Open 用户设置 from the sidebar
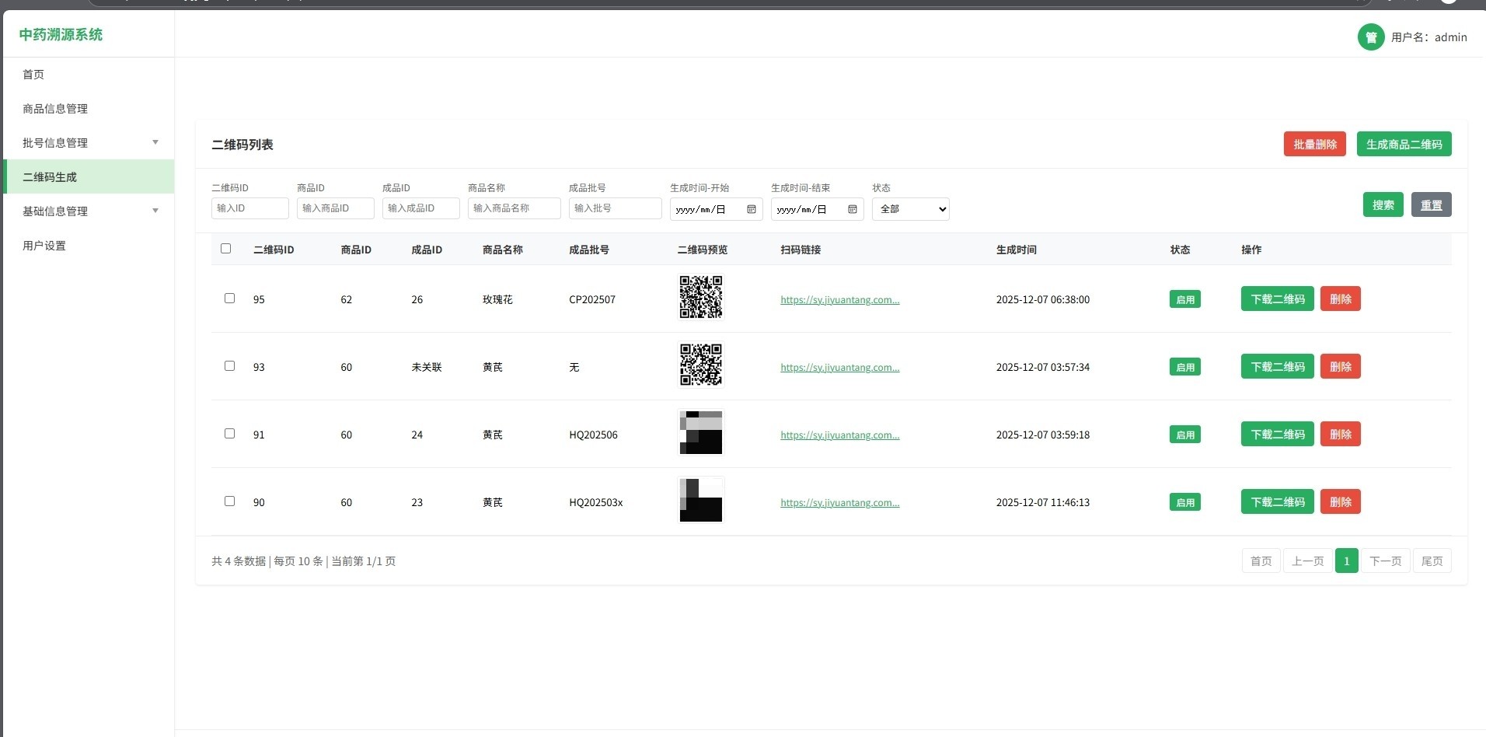This screenshot has height=737, width=1486. pyautogui.click(x=44, y=246)
